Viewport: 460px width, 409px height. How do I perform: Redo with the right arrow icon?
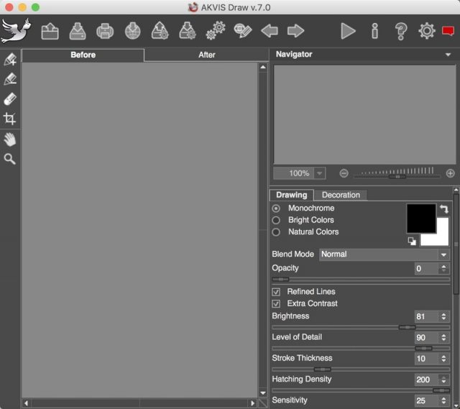pyautogui.click(x=295, y=31)
